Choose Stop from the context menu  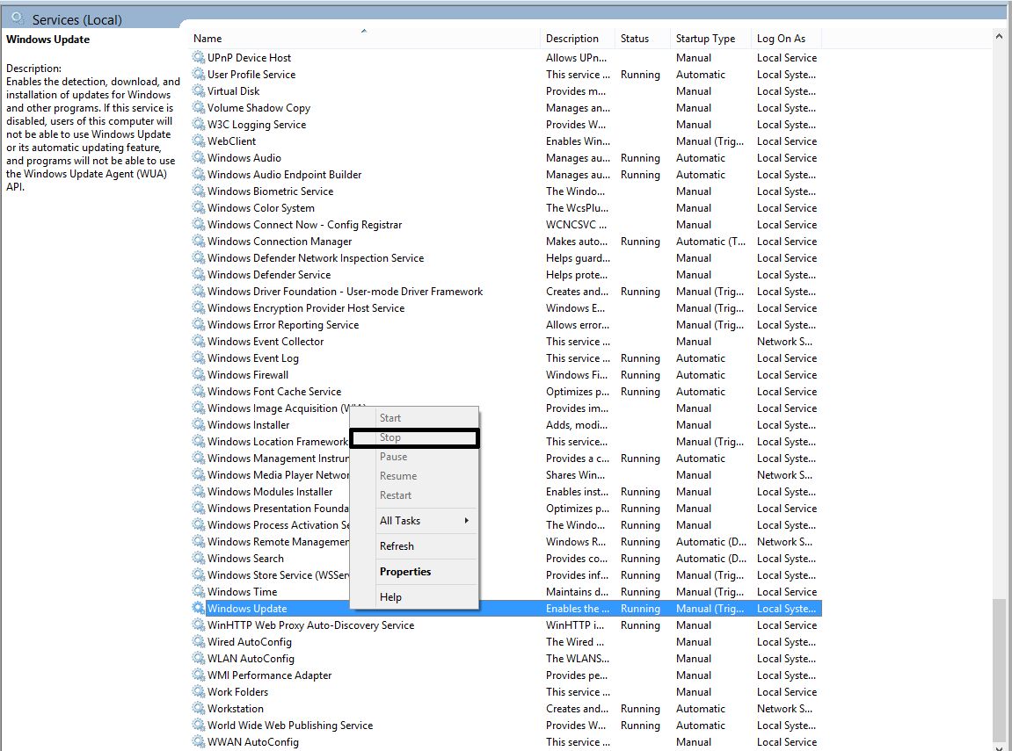pos(414,437)
